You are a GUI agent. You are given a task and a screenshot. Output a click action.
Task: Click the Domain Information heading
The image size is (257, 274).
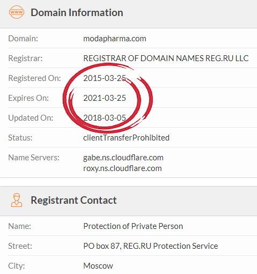click(77, 12)
